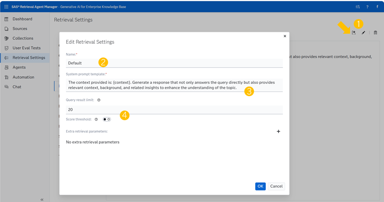Viewport: 384px width, 202px height.
Task: Add extra retrieval parameter with plus icon
Action: (279, 131)
